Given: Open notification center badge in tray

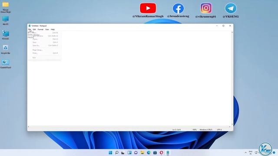Looking at the screenshot, I should [274, 153].
